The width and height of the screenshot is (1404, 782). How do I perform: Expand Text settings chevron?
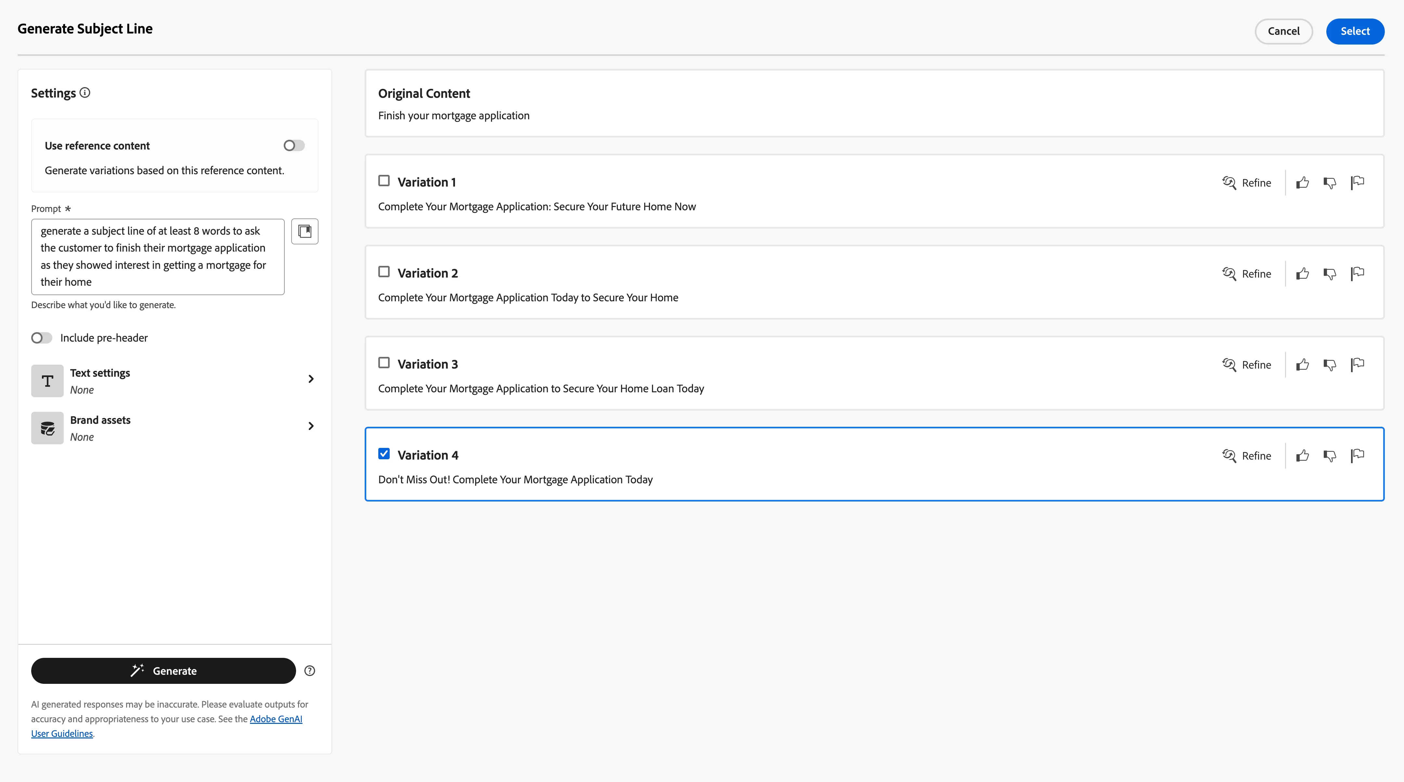click(x=311, y=379)
